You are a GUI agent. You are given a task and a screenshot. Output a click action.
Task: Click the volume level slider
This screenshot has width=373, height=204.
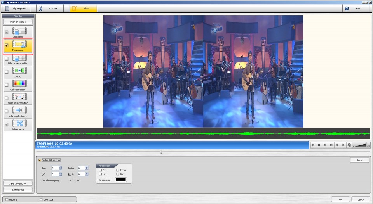point(361,145)
